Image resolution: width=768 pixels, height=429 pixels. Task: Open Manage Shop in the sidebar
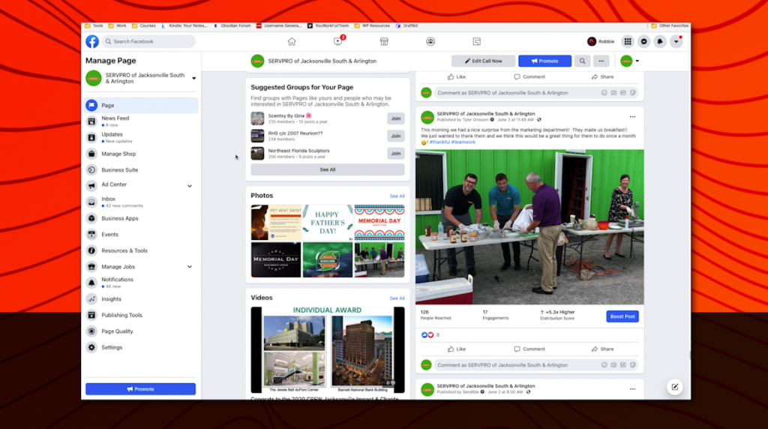[x=141, y=154]
